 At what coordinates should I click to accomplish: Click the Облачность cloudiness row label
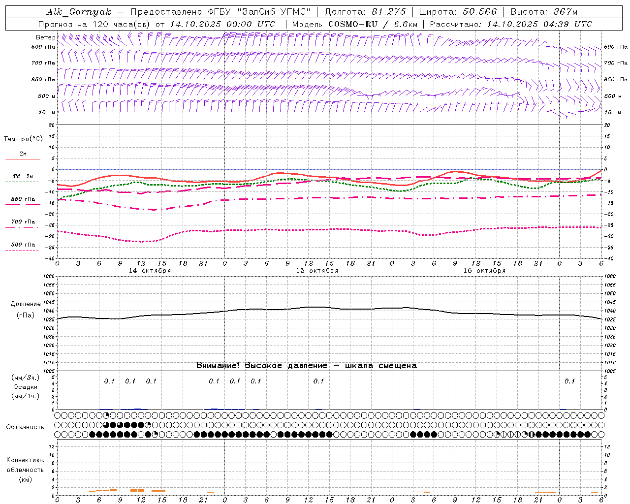pyautogui.click(x=25, y=427)
